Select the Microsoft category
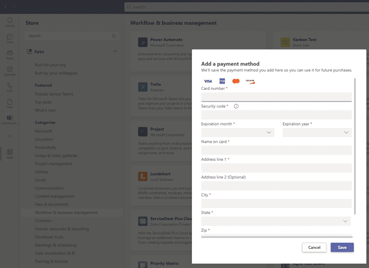The width and height of the screenshot is (369, 268). click(43, 131)
